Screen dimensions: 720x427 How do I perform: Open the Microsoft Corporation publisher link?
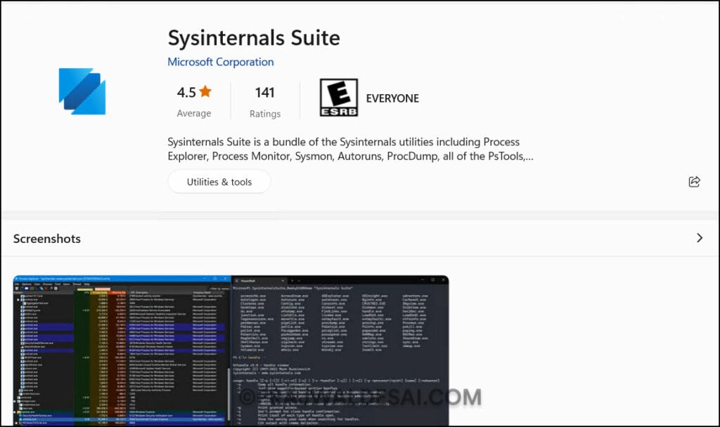tap(220, 62)
